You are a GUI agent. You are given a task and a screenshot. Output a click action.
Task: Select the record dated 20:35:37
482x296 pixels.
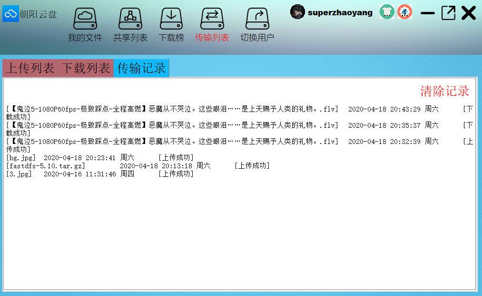[239, 129]
